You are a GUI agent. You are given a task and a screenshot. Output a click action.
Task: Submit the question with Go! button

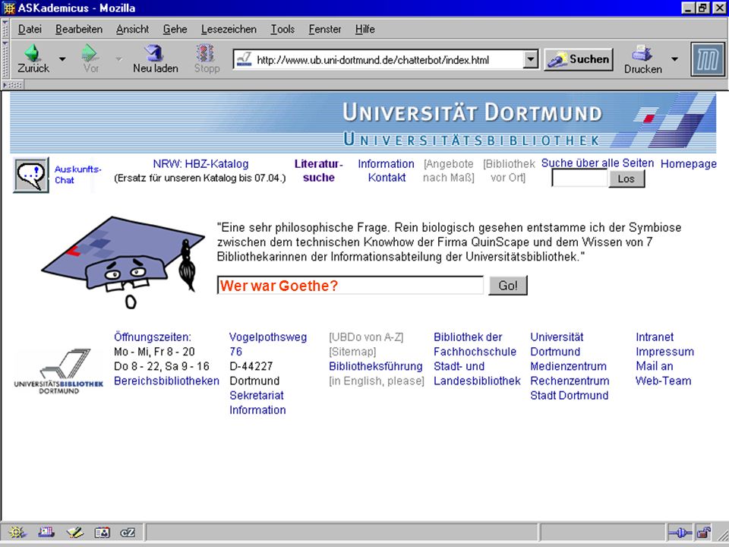[508, 285]
